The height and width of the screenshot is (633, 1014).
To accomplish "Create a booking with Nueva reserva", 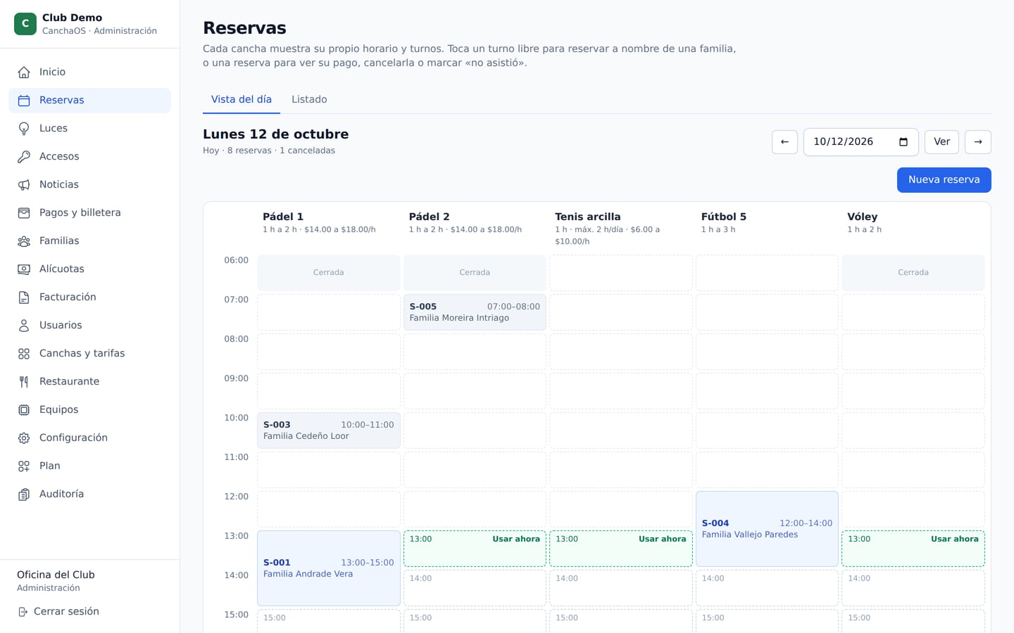I will [944, 180].
